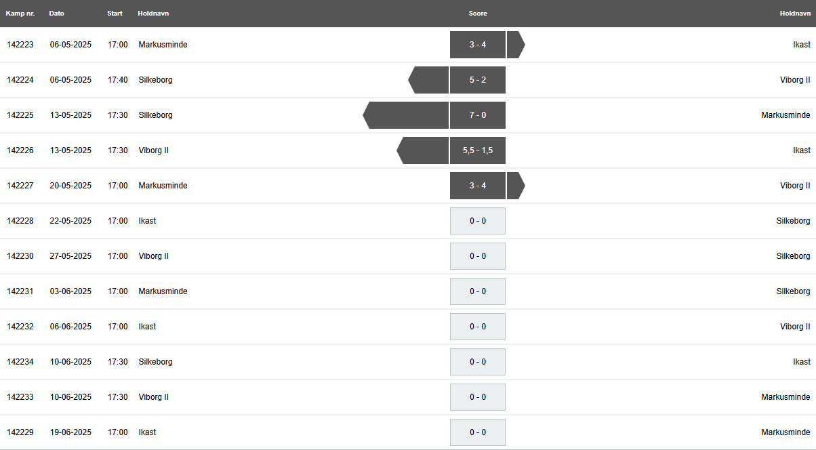The image size is (816, 450).
Task: Click the Score column header
Action: [x=478, y=14]
